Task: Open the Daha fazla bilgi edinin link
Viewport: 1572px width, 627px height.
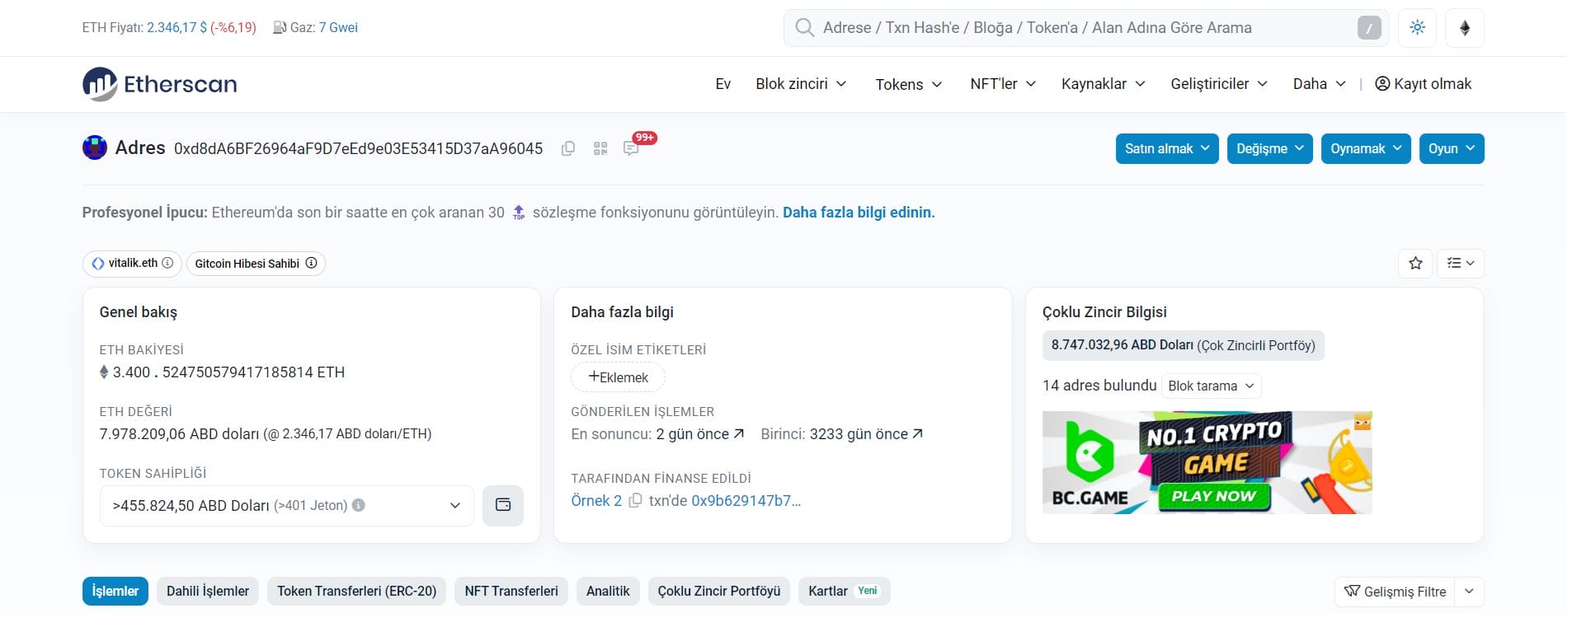Action: pos(859,213)
